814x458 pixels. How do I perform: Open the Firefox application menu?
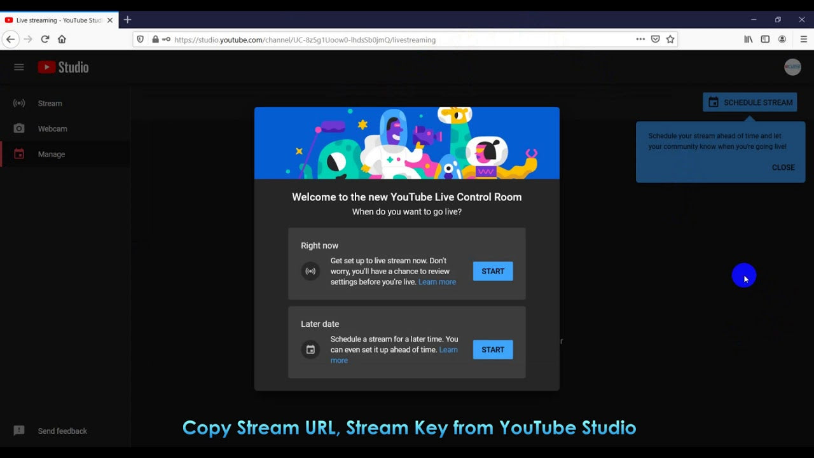(x=803, y=39)
